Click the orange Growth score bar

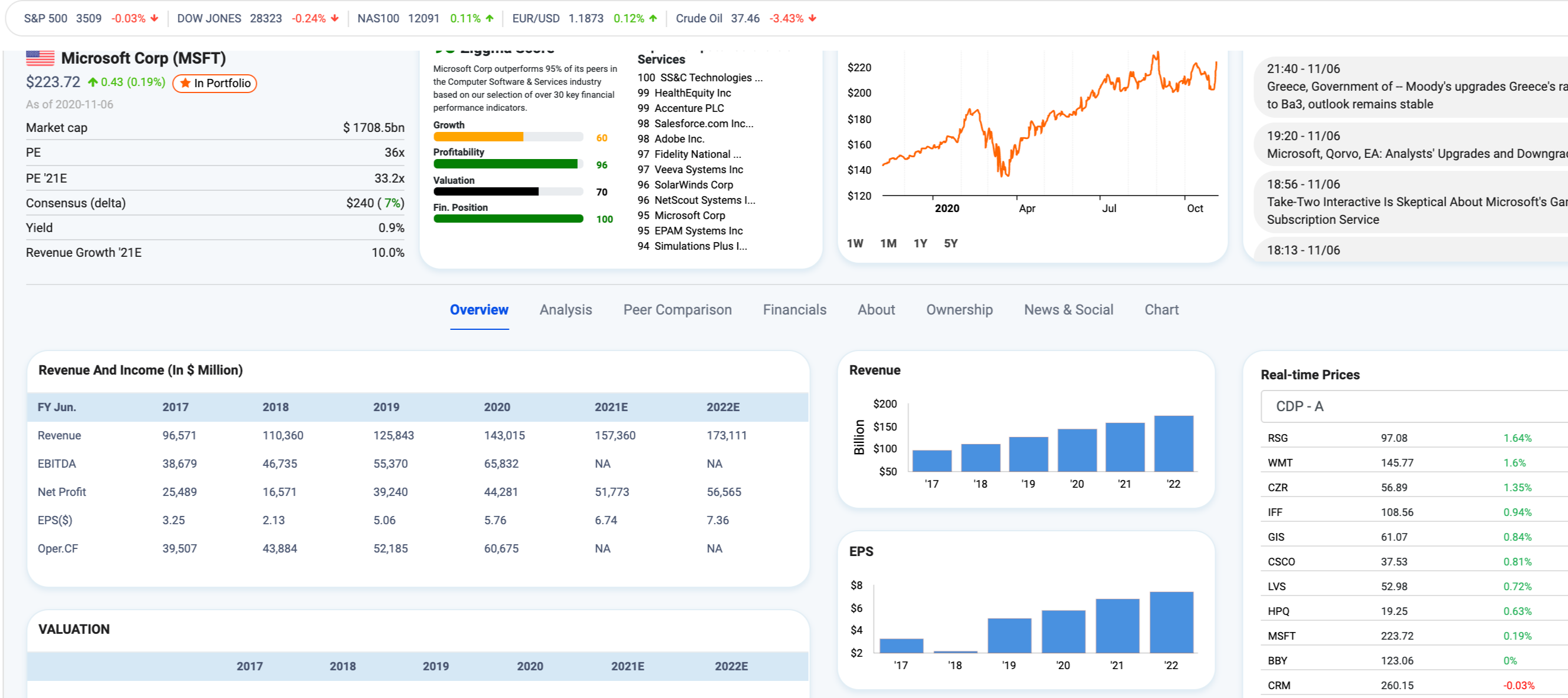(478, 137)
